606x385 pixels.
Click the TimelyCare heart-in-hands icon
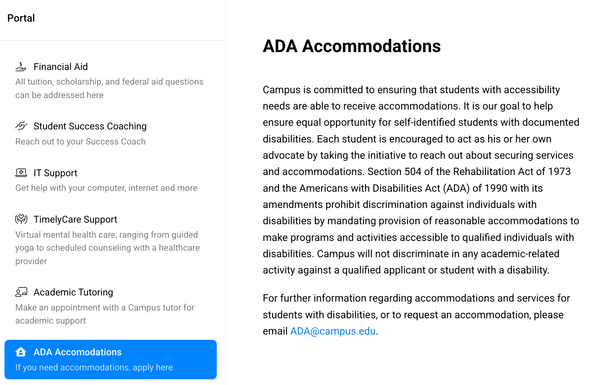point(21,219)
